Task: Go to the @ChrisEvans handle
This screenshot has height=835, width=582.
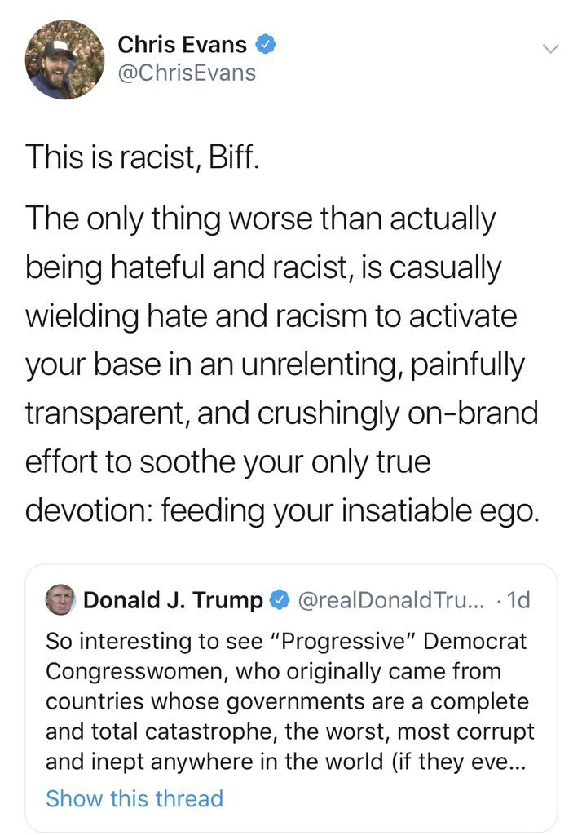Action: tap(187, 73)
